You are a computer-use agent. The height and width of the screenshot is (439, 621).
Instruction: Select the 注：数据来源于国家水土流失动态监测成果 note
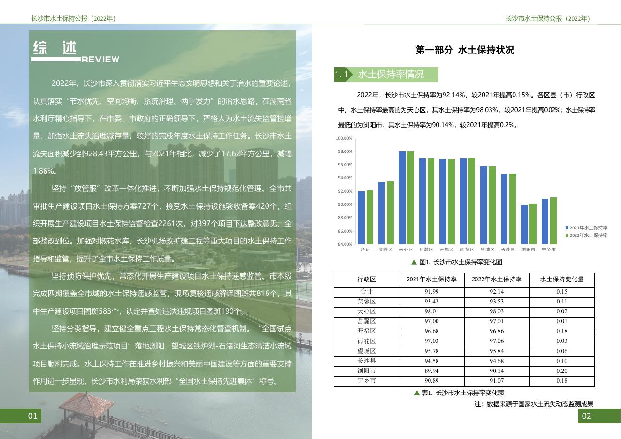(534, 404)
